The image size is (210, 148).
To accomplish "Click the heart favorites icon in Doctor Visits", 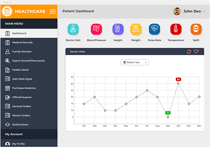I will tap(196, 51).
